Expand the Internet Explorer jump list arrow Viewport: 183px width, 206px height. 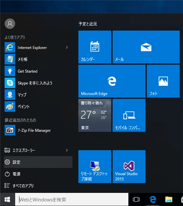(x=67, y=48)
